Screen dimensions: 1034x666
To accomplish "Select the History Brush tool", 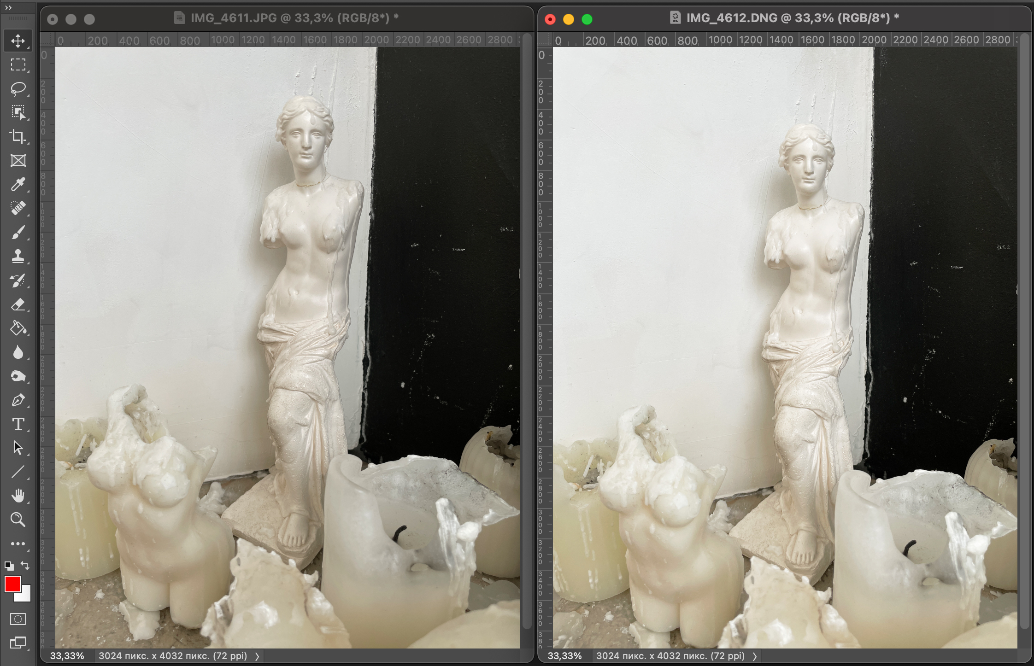I will [18, 280].
